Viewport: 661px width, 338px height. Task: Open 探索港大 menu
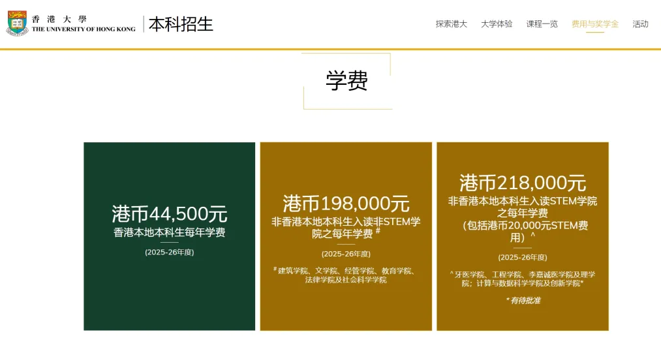452,24
